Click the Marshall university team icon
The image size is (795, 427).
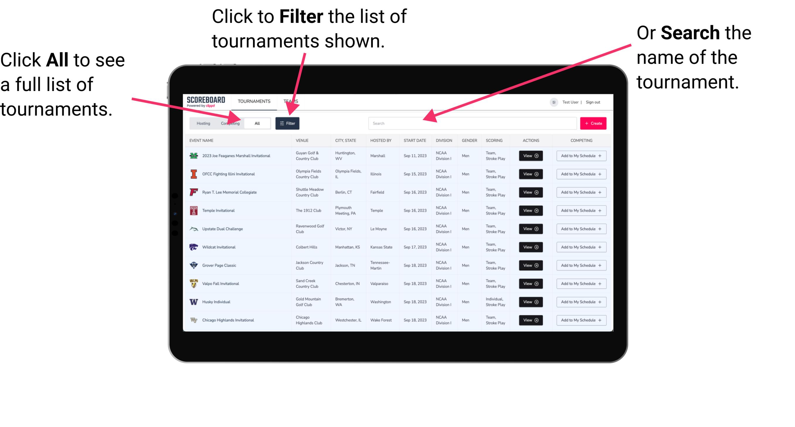[x=193, y=156]
